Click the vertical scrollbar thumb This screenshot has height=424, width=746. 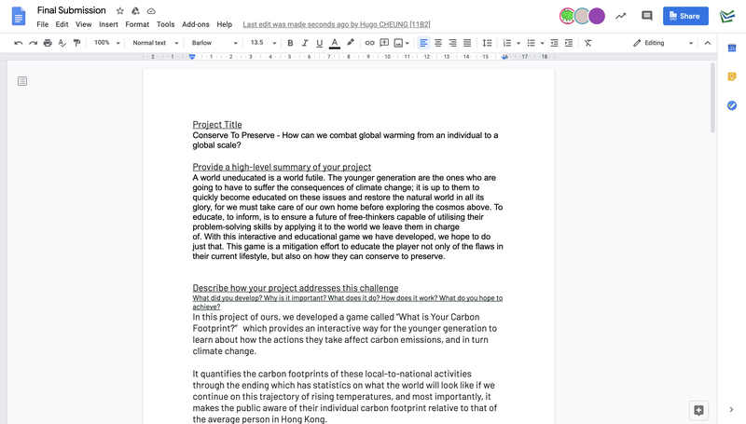pos(712,98)
